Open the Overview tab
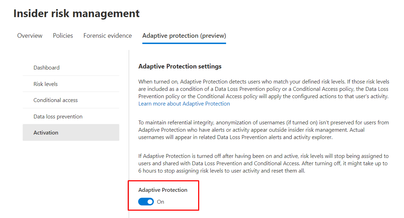 30,36
